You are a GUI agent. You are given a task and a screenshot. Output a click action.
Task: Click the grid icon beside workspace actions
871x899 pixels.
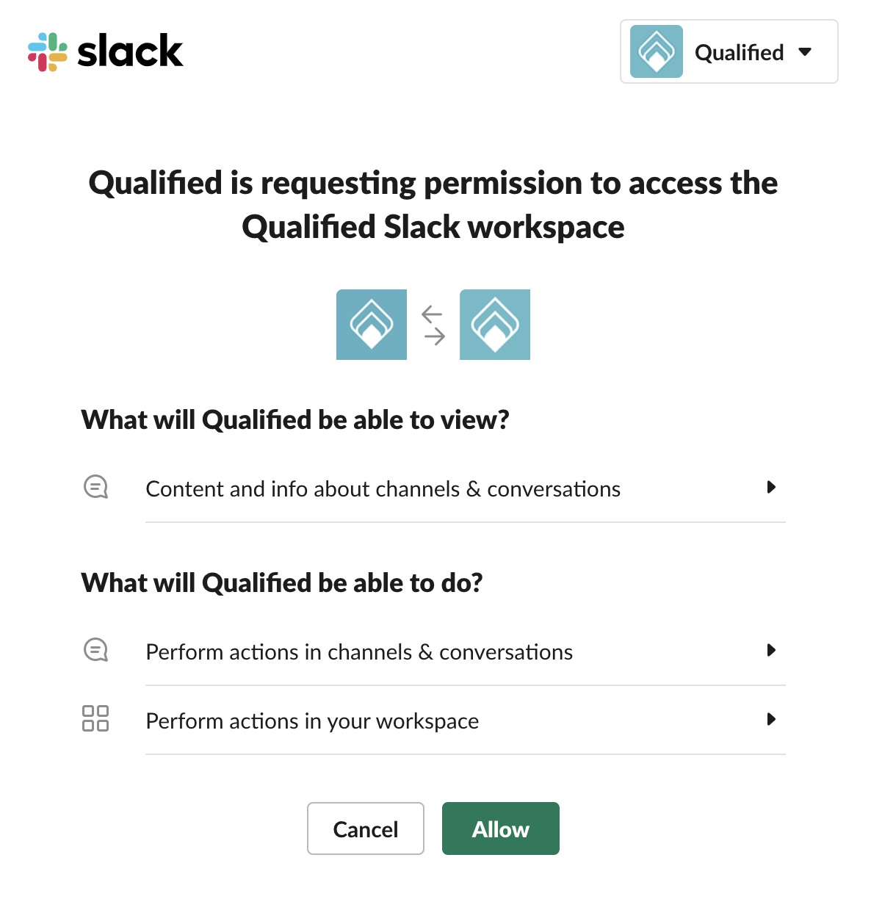coord(95,719)
